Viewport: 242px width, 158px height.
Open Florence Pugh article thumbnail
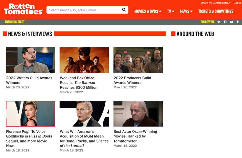pos(31,114)
